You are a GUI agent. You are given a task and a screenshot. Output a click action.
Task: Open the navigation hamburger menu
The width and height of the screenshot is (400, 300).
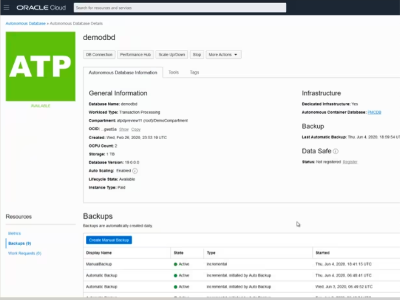click(6, 7)
